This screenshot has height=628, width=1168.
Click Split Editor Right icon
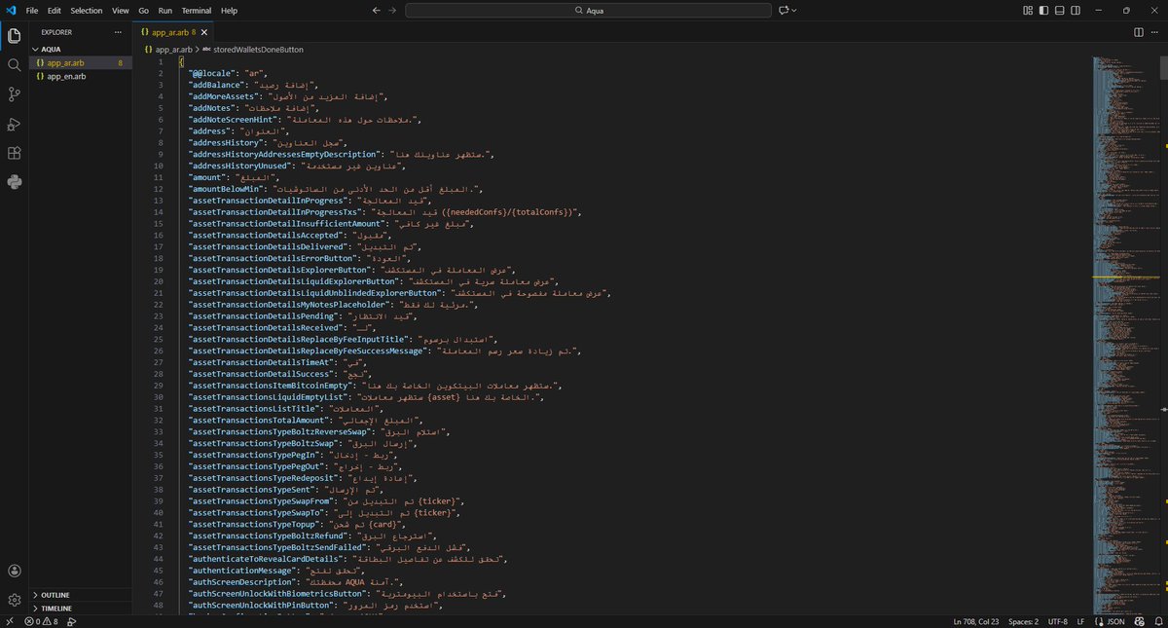pos(1139,32)
